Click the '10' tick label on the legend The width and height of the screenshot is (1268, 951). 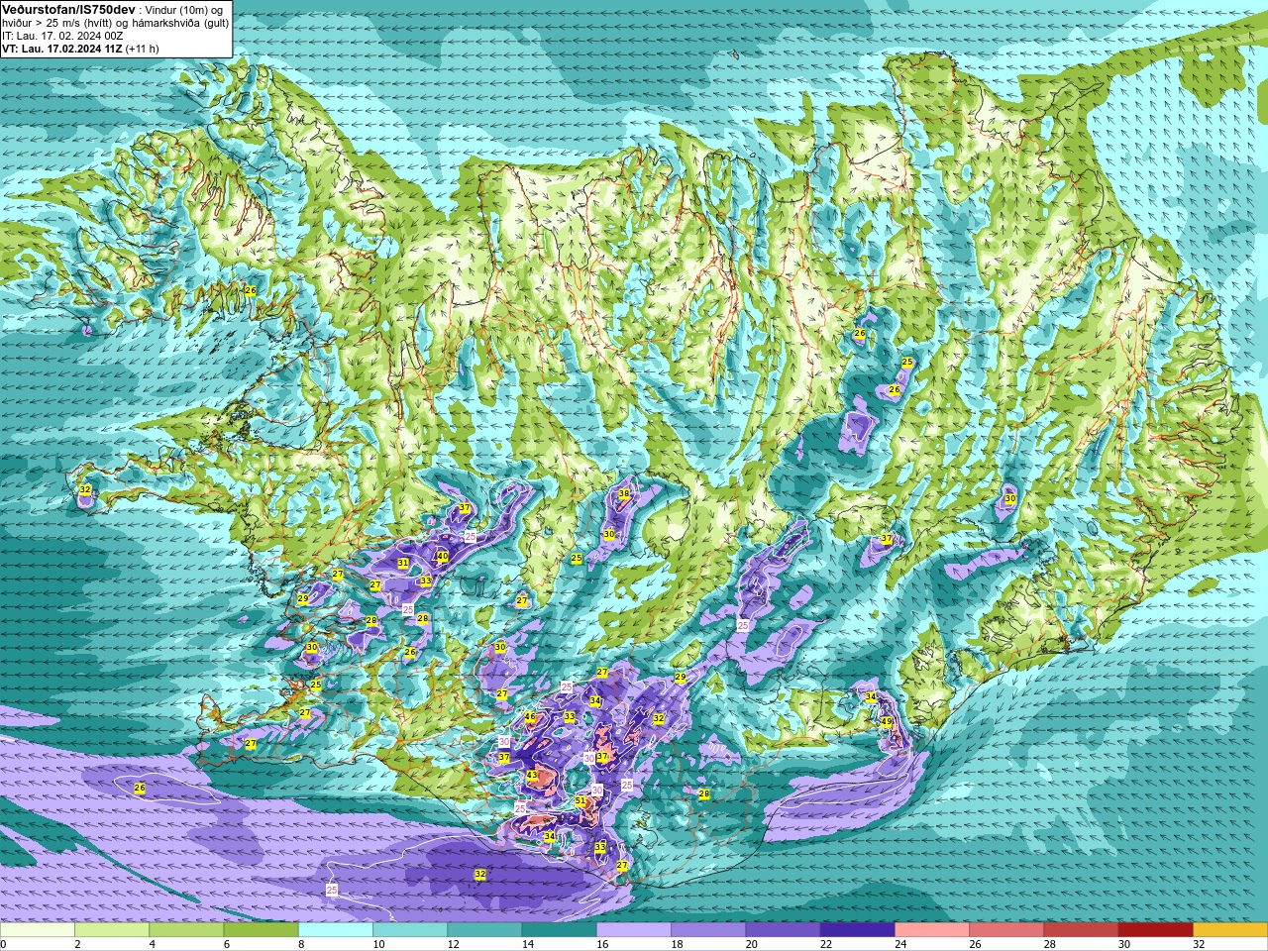tap(378, 944)
